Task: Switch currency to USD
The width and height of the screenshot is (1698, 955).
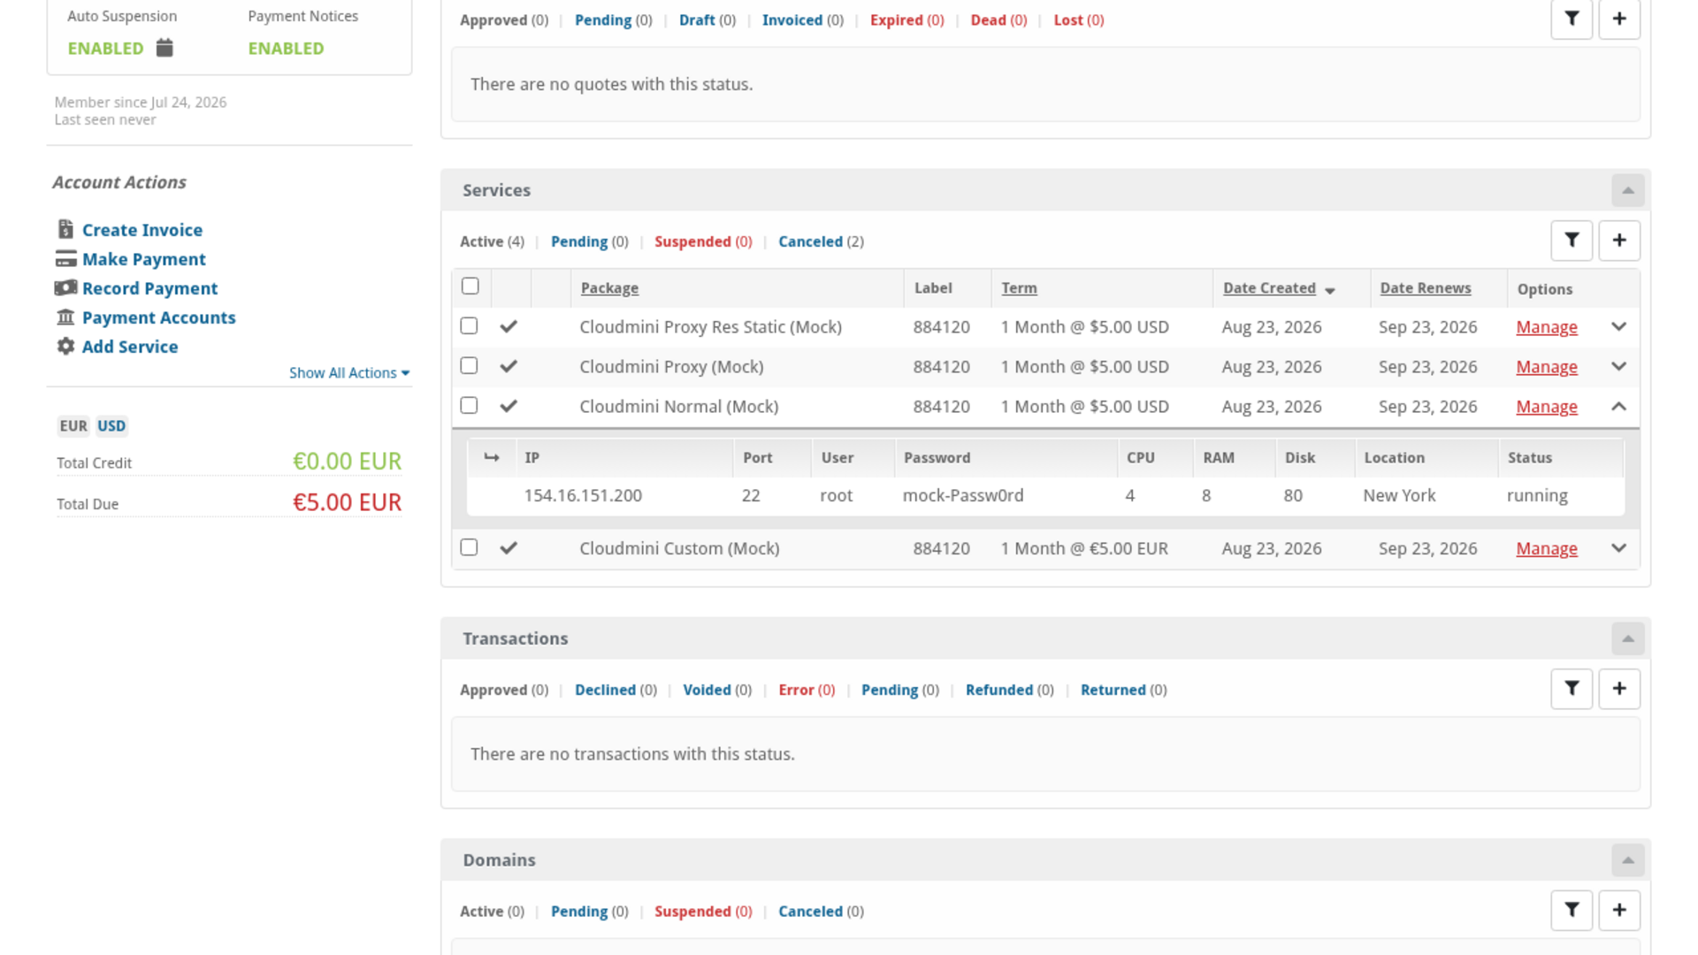Action: click(111, 426)
